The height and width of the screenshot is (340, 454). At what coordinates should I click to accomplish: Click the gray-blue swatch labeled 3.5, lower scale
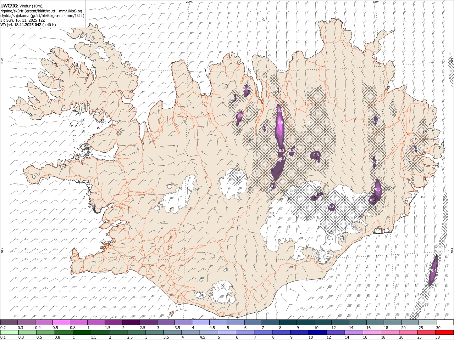coord(172,332)
